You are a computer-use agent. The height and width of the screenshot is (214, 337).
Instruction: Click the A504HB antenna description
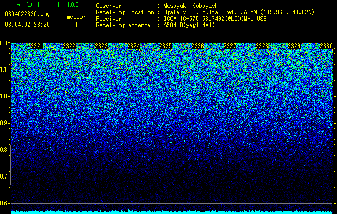(x=189, y=25)
